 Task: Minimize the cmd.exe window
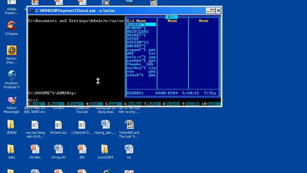[x=208, y=11]
